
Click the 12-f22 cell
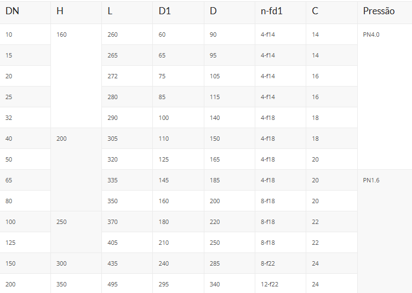[270, 284]
